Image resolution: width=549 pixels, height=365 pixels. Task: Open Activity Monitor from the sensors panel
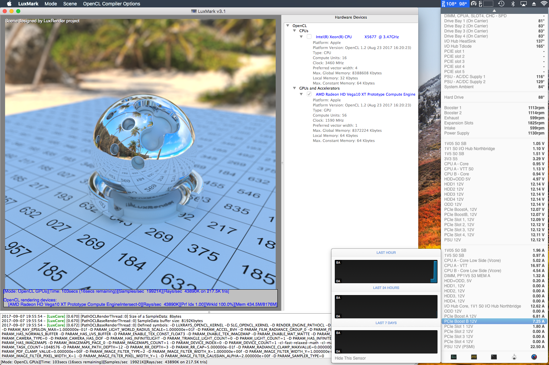454,357
